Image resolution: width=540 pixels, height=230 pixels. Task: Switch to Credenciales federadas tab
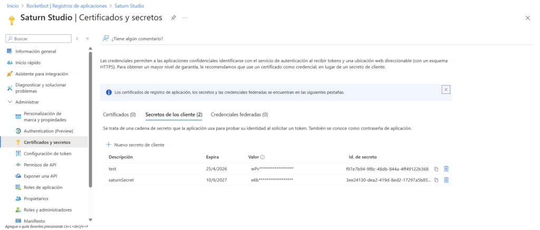239,114
